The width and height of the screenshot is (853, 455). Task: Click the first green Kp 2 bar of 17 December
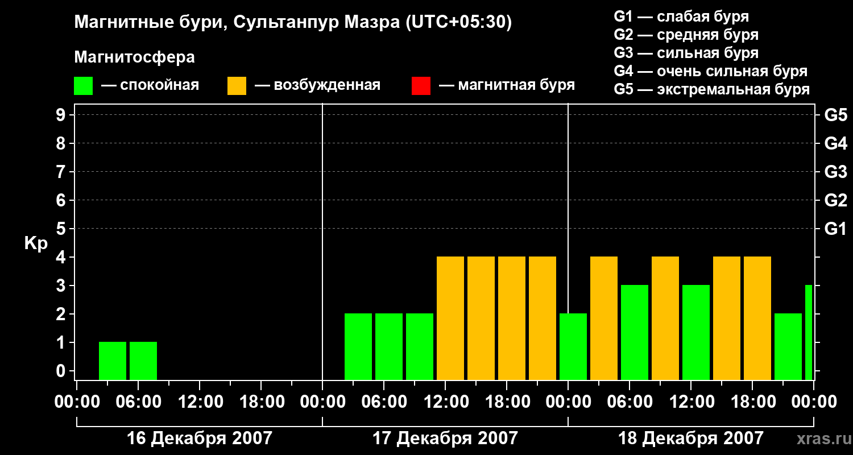[358, 346]
